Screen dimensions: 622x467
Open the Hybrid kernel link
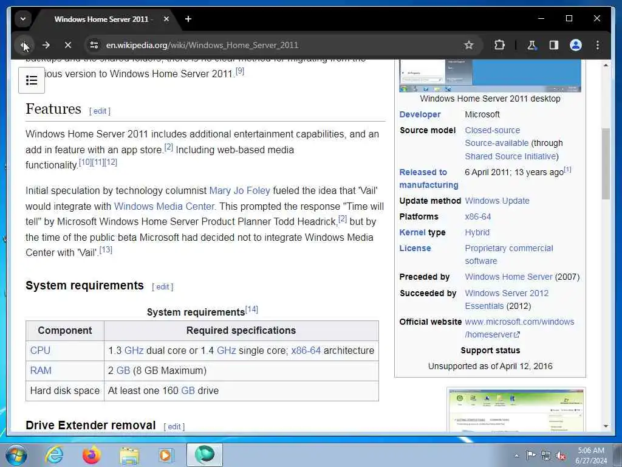pyautogui.click(x=477, y=233)
